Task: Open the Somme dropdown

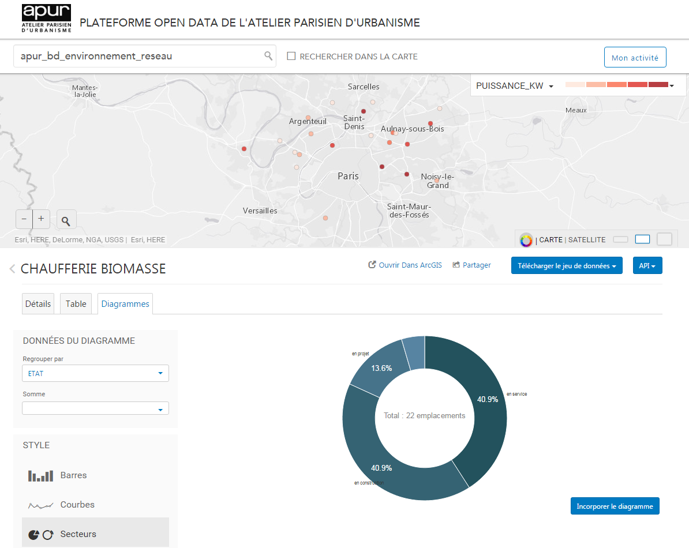Action: coord(95,408)
